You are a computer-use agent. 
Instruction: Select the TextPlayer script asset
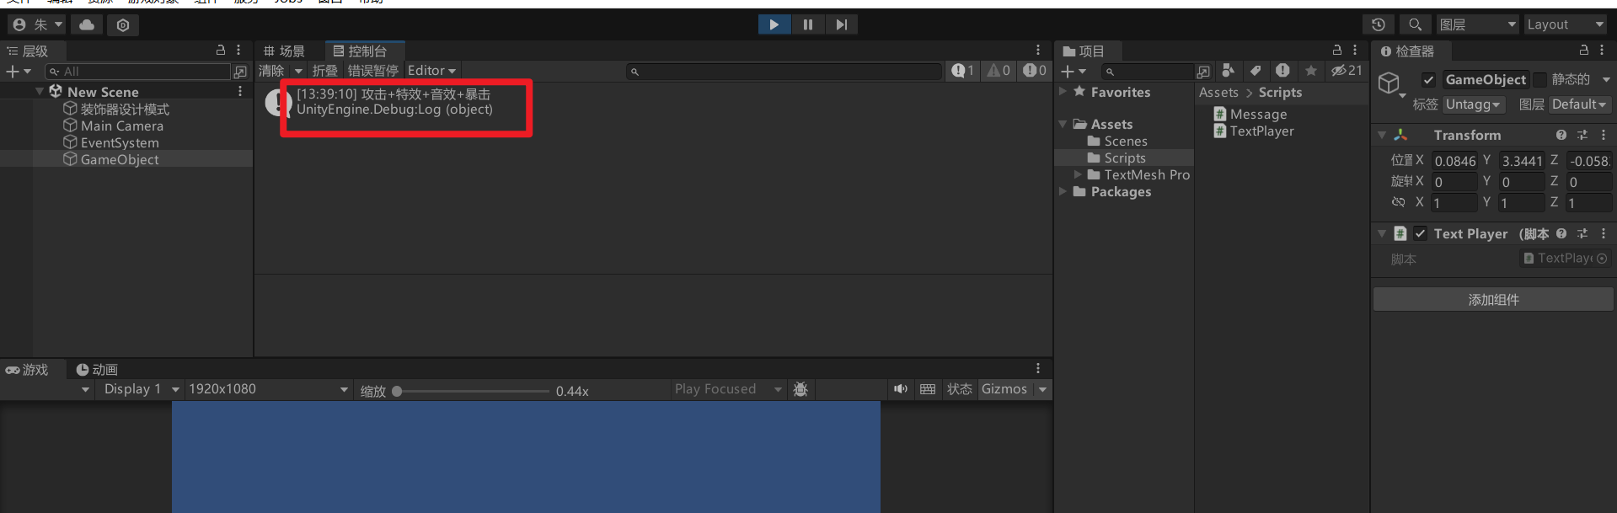pos(1253,131)
